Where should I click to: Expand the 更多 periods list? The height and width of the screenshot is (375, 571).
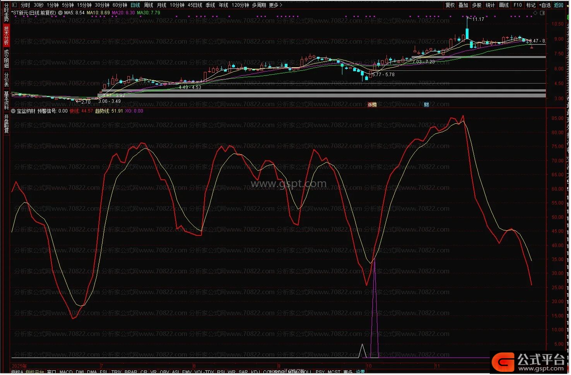point(275,5)
